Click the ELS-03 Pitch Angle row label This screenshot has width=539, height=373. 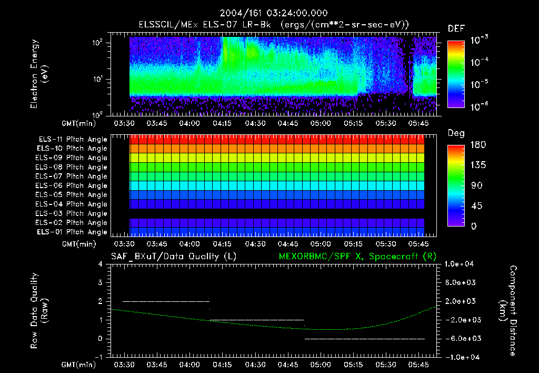click(72, 213)
